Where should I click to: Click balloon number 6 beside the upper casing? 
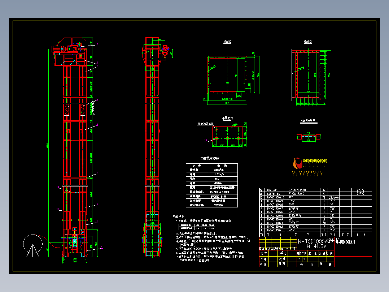[97, 99]
